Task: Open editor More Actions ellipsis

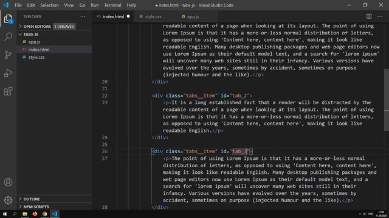Action: [x=380, y=16]
